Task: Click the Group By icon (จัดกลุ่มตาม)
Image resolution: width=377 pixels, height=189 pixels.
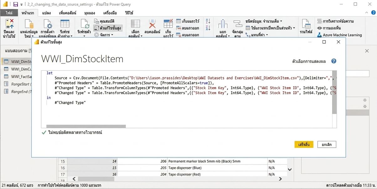Action: [238, 24]
